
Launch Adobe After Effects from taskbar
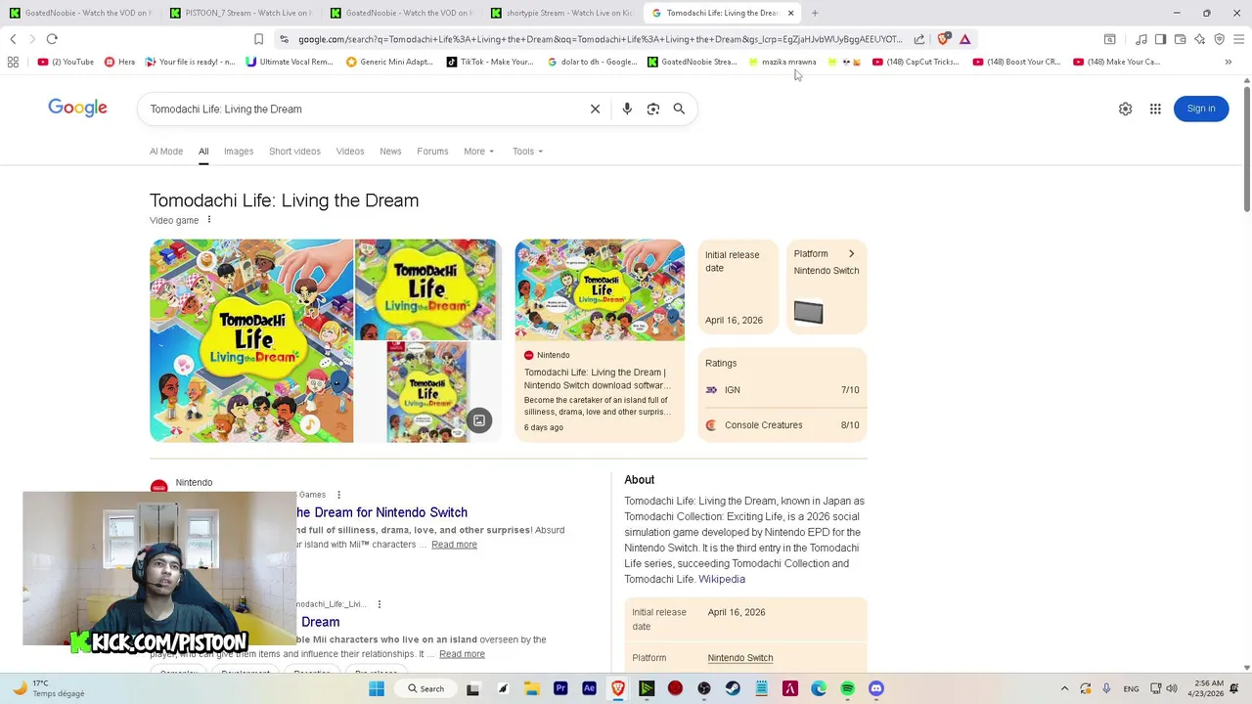(x=589, y=688)
